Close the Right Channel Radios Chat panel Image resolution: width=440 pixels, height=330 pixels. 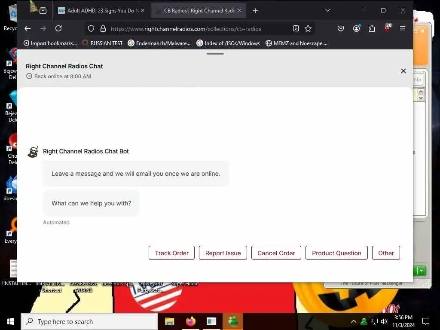(403, 71)
